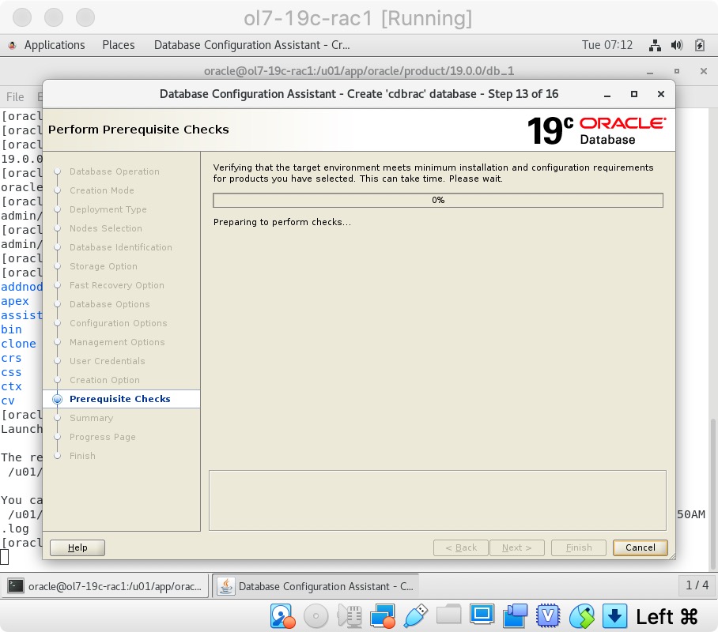The width and height of the screenshot is (718, 632).
Task: Open the battery power tray icon
Action: 699,45
